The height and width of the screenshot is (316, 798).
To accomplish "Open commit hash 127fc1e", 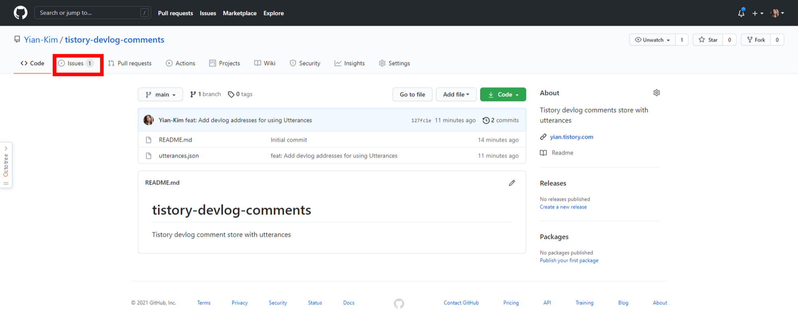I will click(421, 121).
